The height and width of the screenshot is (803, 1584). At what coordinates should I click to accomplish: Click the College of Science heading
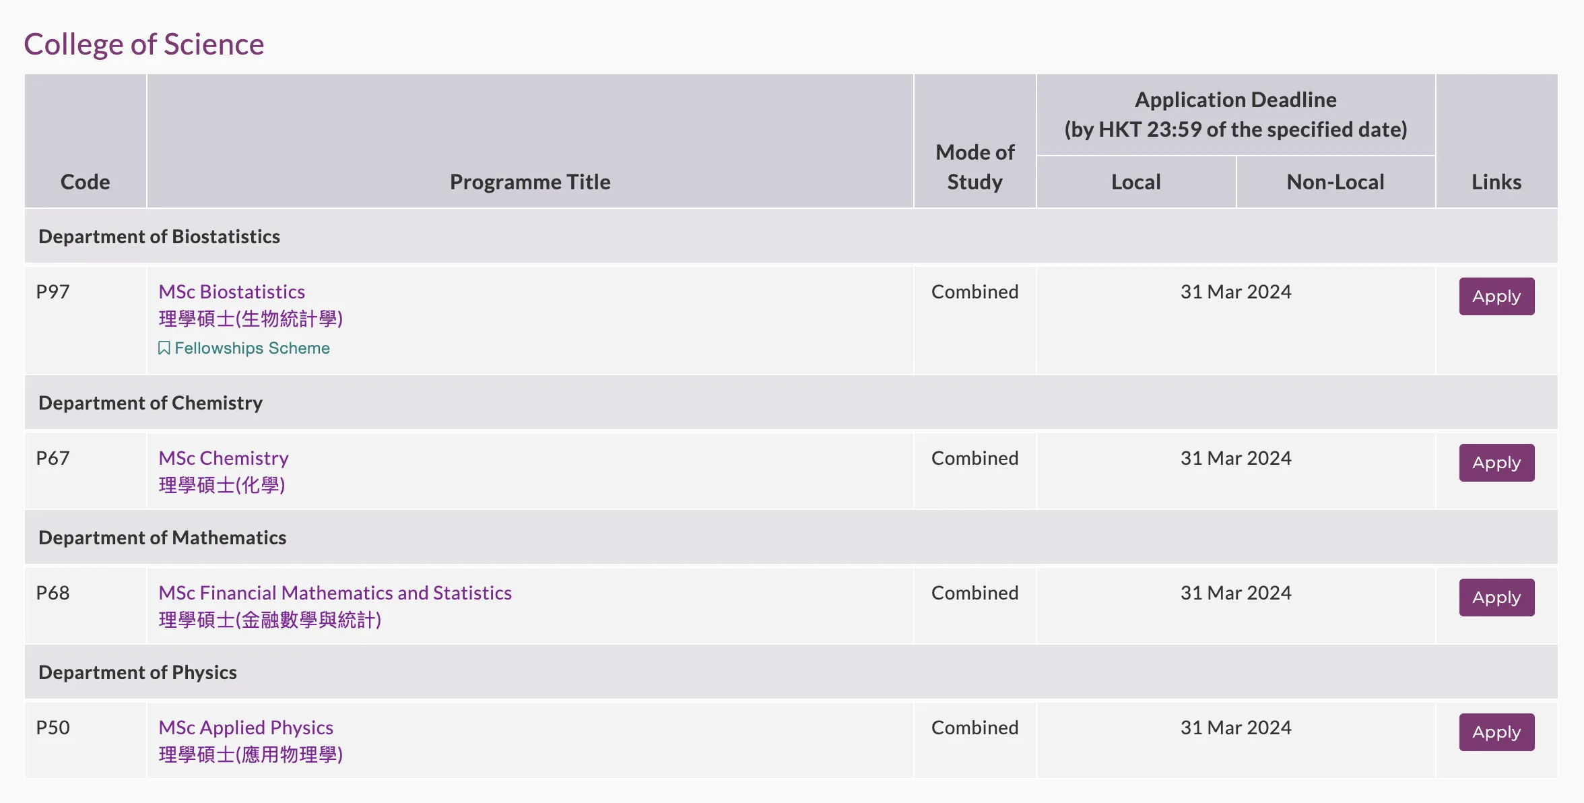[143, 44]
